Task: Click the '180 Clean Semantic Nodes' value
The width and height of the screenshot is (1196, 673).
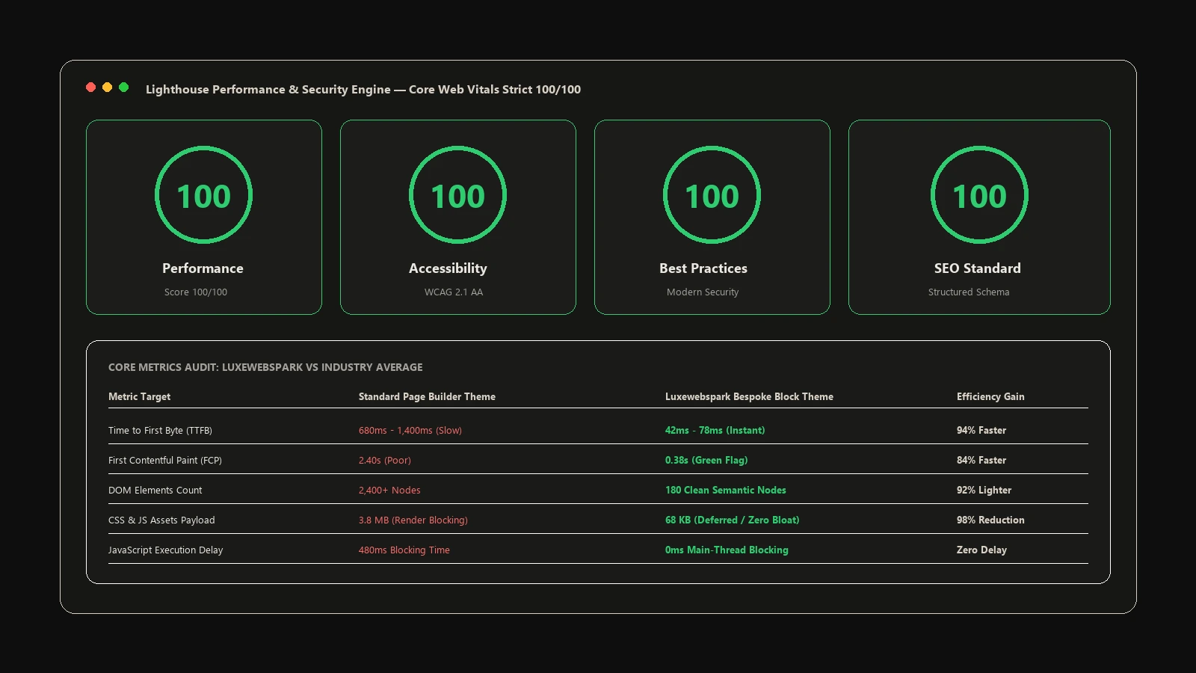Action: [726, 491]
